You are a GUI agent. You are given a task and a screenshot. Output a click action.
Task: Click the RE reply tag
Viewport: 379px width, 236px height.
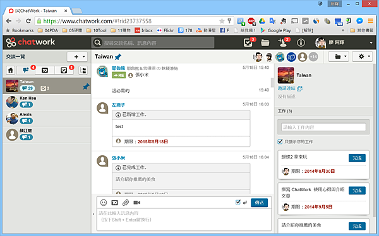point(119,75)
